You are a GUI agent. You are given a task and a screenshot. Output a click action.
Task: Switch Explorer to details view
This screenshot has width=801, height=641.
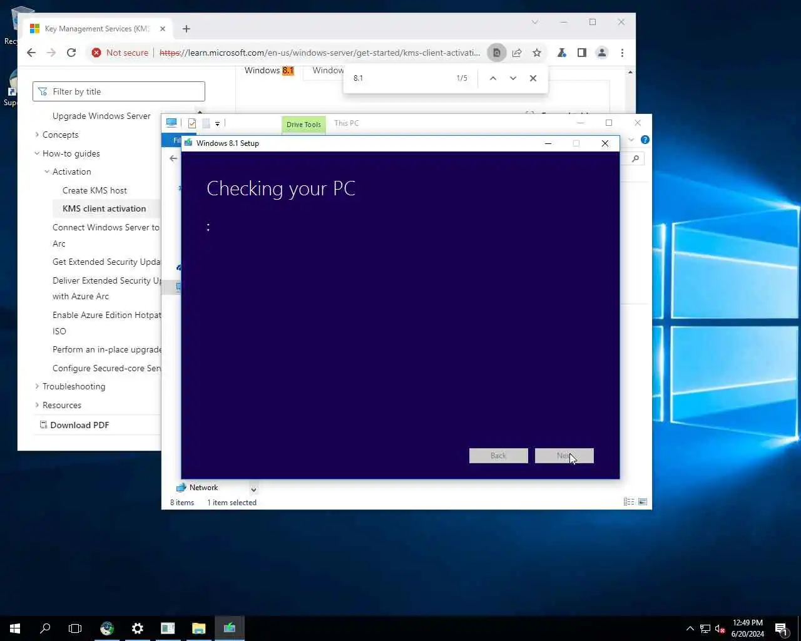629,502
